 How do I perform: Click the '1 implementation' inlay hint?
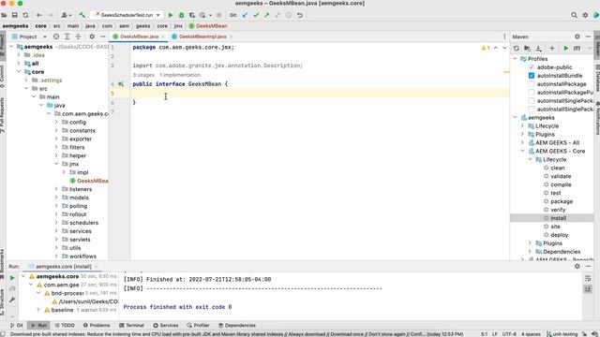tap(180, 75)
